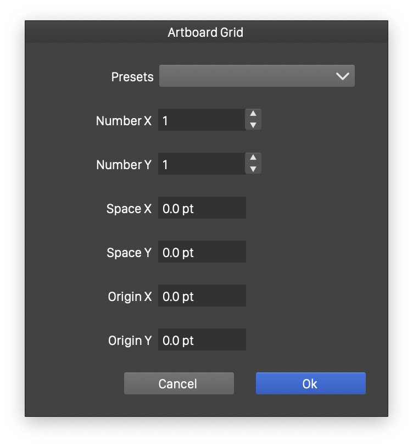Click the Origin Y input box
This screenshot has width=413, height=446.
point(202,340)
